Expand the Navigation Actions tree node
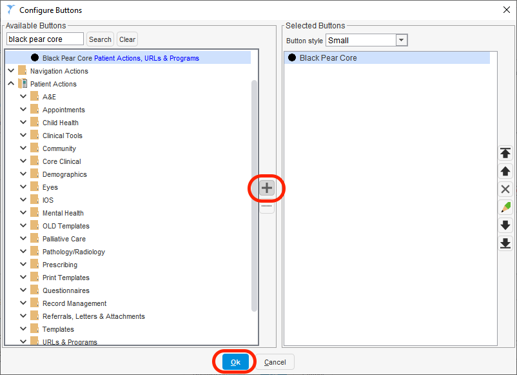The height and width of the screenshot is (375, 517). [11, 70]
